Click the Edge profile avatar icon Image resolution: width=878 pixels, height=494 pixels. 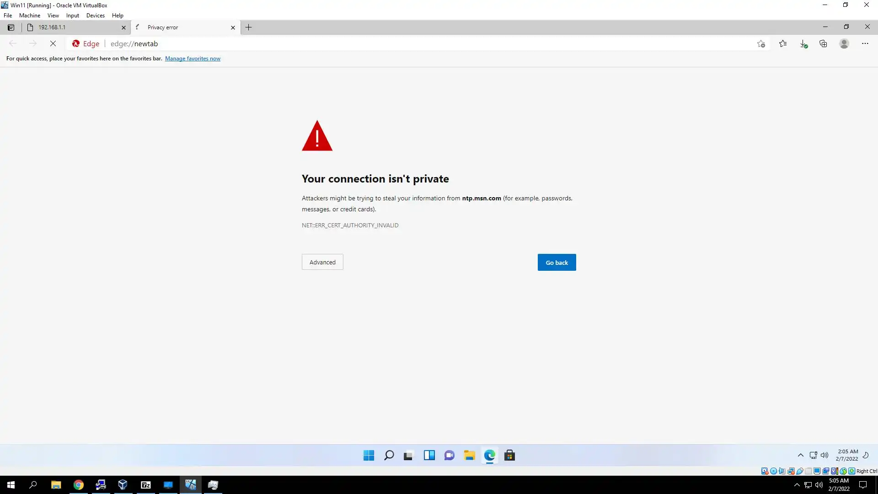[844, 43]
